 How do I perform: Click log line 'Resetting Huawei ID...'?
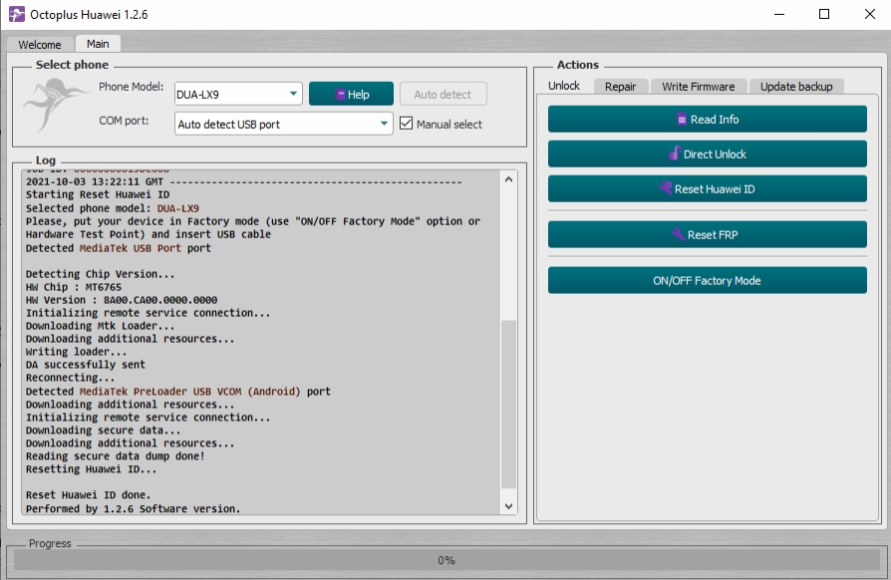91,469
